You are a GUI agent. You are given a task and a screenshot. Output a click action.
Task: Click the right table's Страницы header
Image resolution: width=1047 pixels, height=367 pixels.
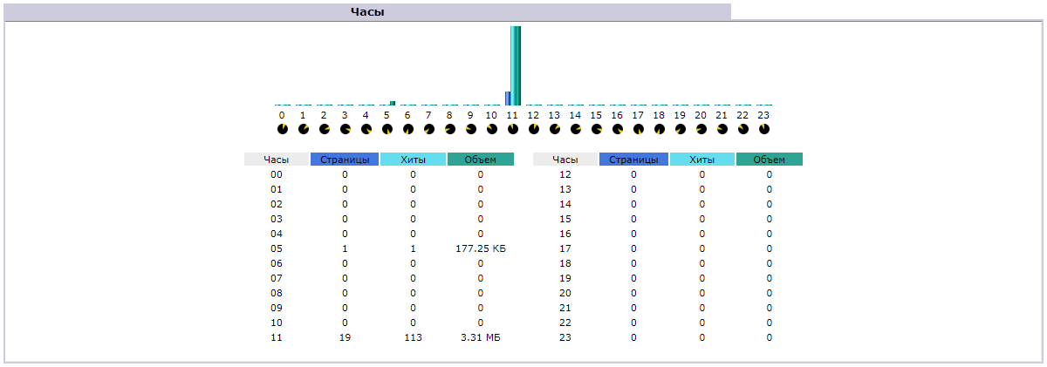(x=633, y=160)
